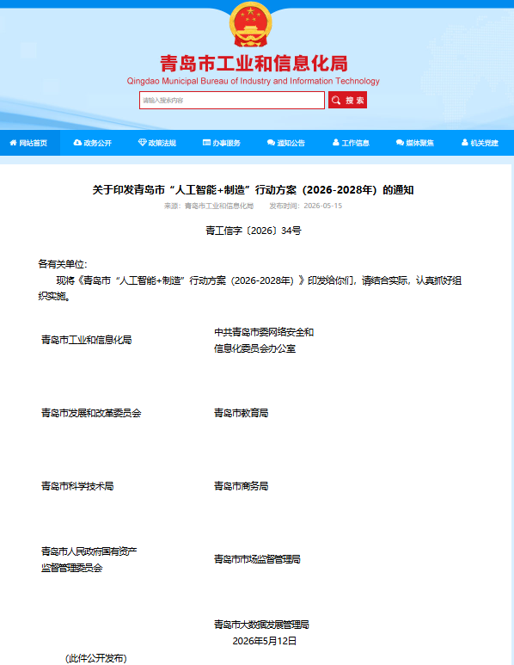Click the magnifier icon in the search button

[x=336, y=100]
